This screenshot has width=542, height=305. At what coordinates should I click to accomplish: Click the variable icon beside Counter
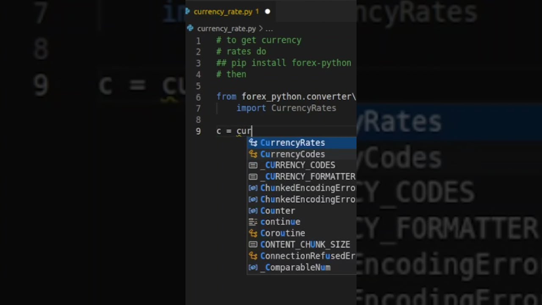point(253,211)
